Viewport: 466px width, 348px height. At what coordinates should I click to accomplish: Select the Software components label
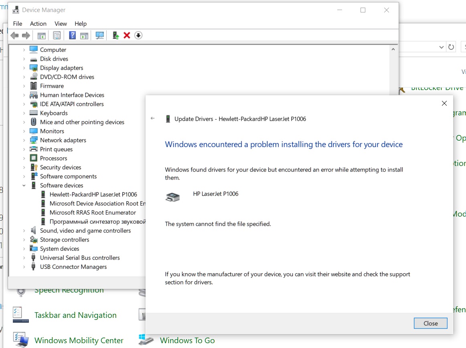(x=68, y=176)
